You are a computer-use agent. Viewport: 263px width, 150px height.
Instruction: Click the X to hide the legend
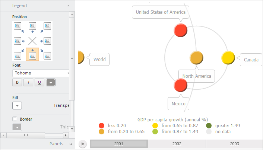(x=32, y=41)
